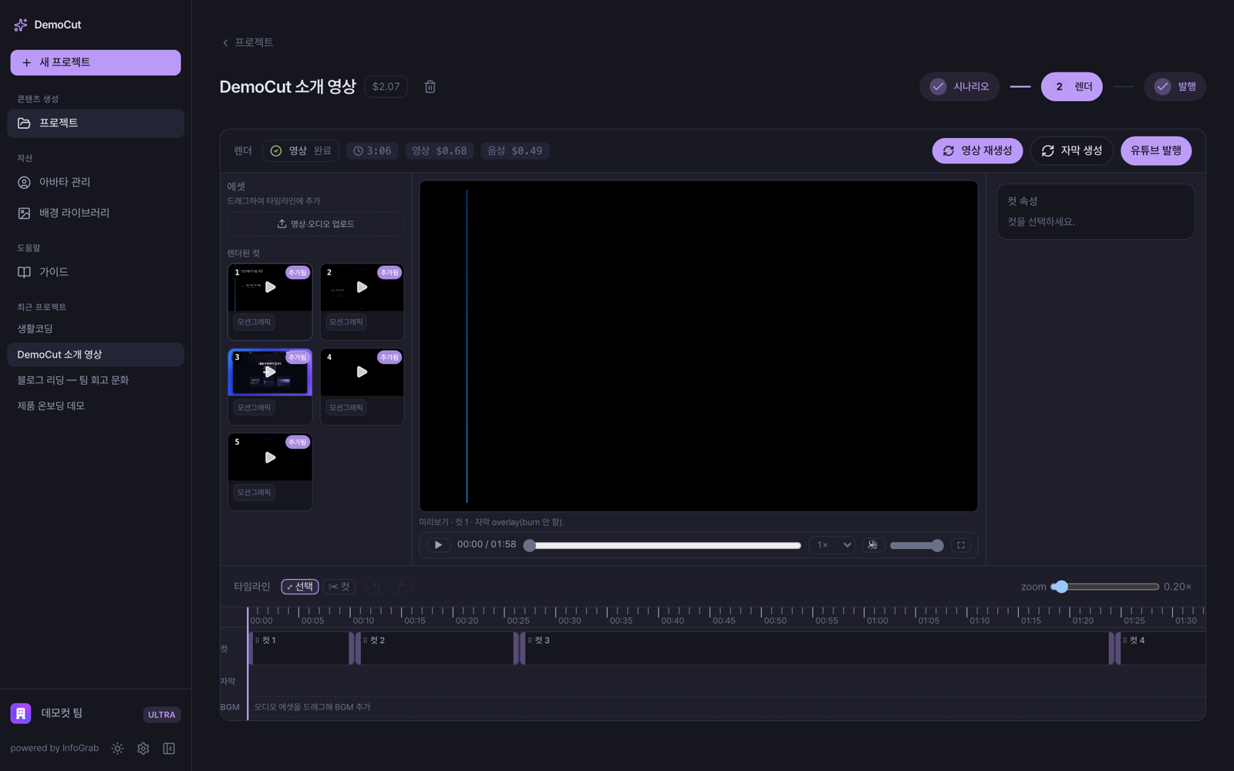Screen dimensions: 1234x771
Task: Click the green 영상 완료 check icon
Action: coord(276,151)
